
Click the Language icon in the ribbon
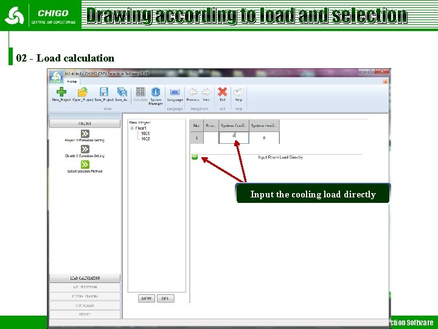[175, 92]
